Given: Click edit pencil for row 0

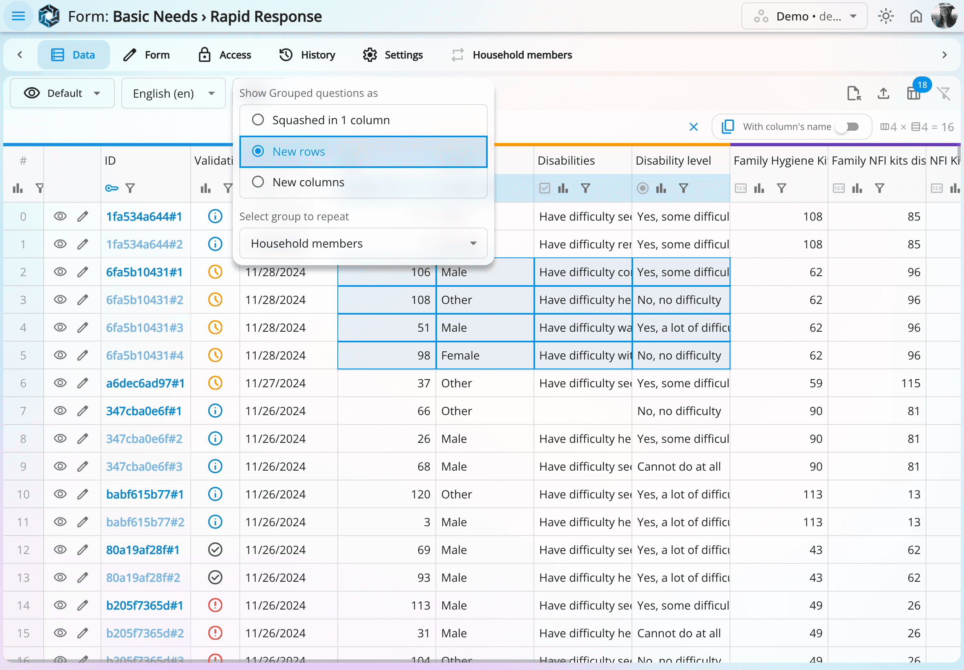Looking at the screenshot, I should click(83, 217).
